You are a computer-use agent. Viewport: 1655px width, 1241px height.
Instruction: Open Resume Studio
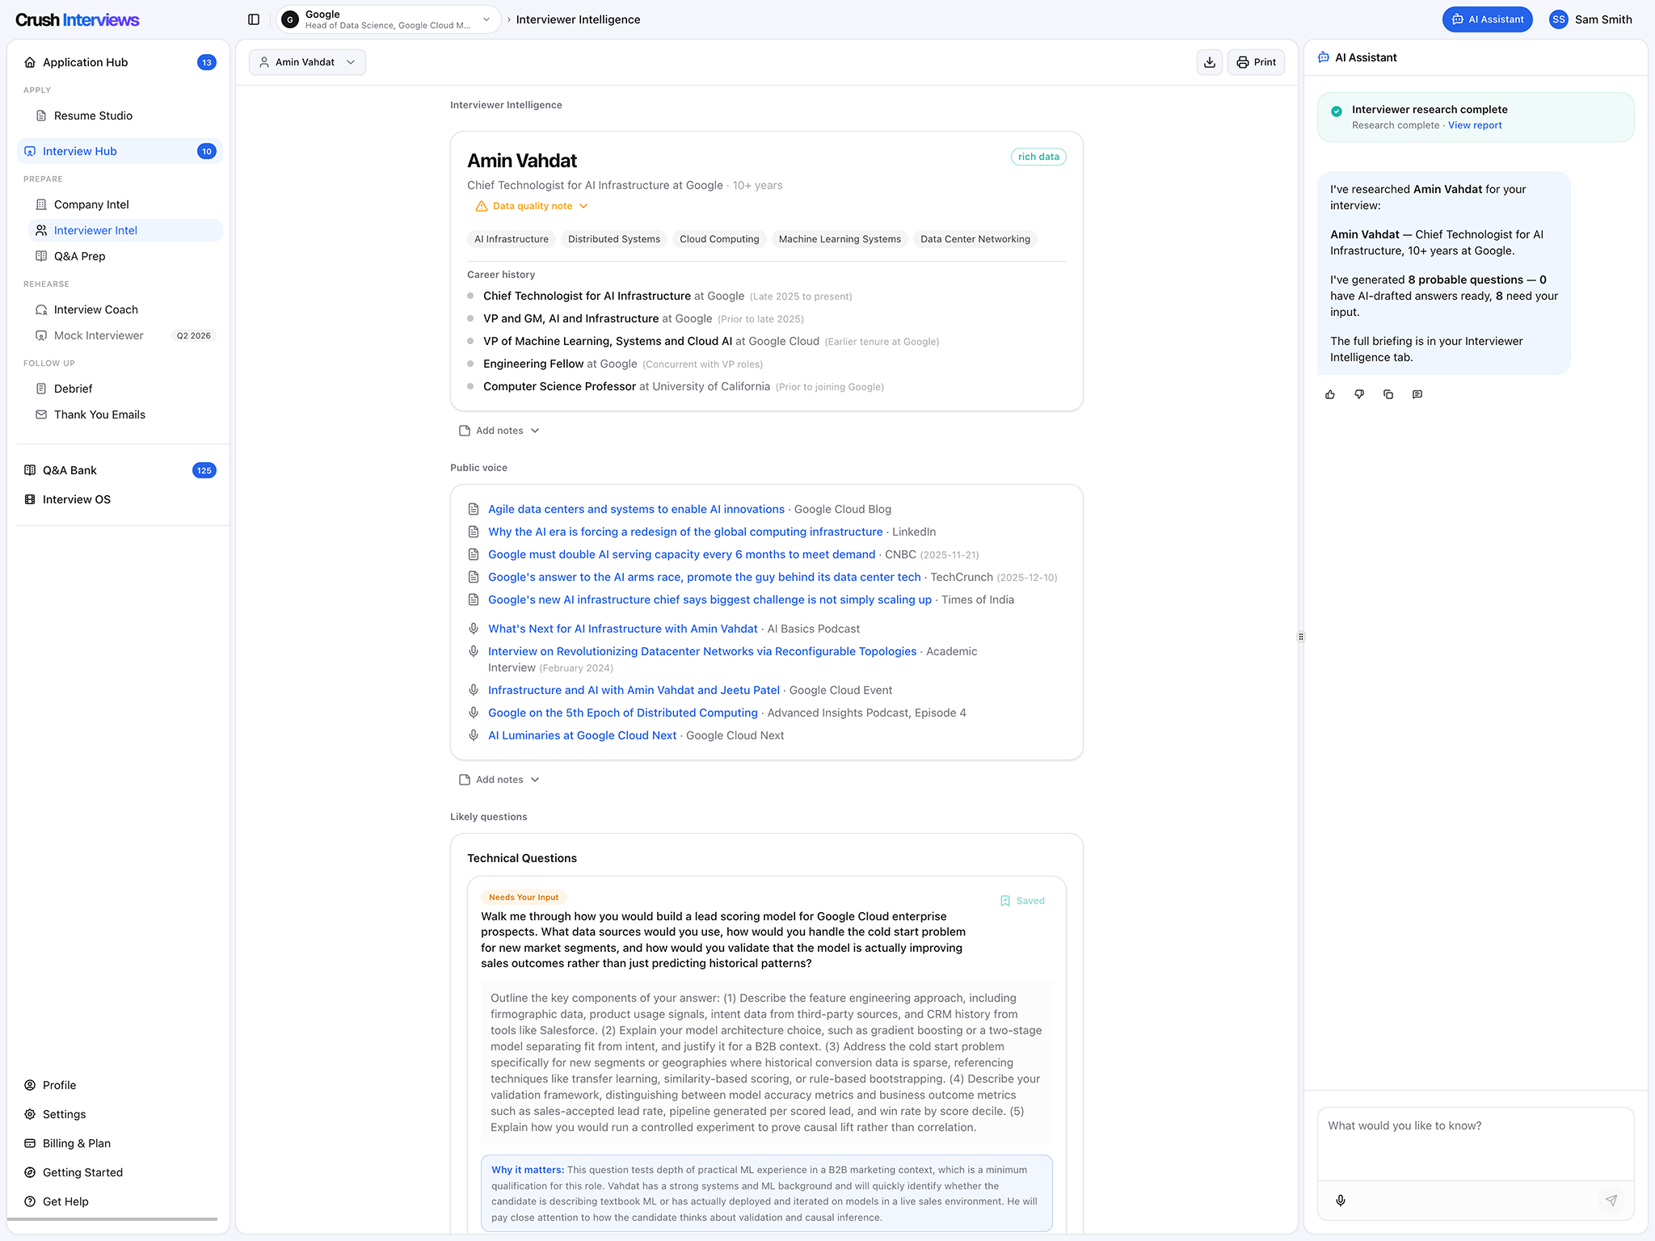(x=125, y=116)
